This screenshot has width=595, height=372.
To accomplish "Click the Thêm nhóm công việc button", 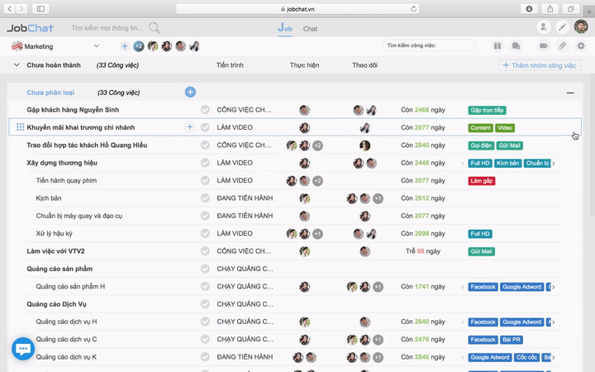I will point(540,64).
